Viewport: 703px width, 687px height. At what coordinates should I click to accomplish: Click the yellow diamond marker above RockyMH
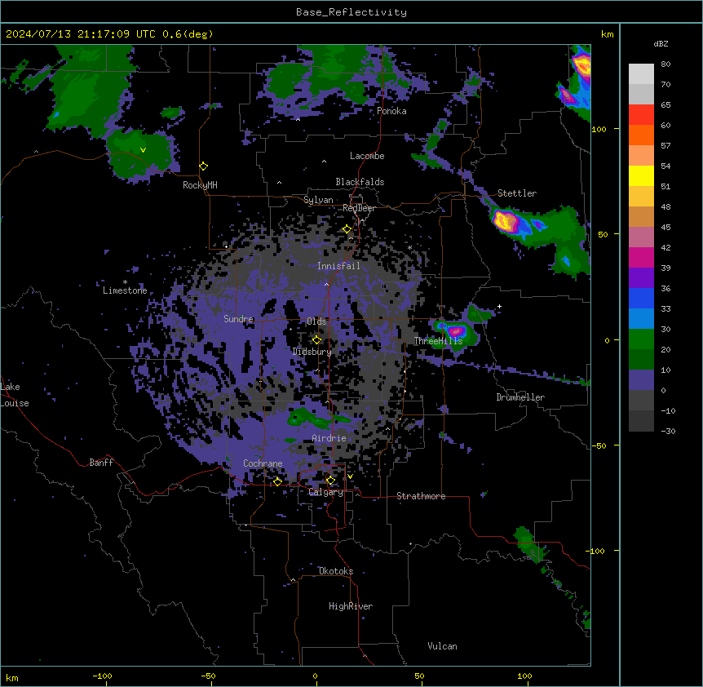point(204,166)
